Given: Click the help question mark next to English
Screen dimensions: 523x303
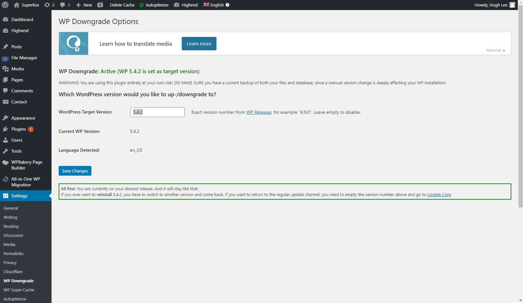Looking at the screenshot, I should click(228, 5).
